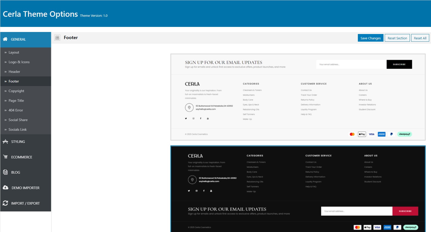Click the Save Changes button
Screen dimensions: 431x232
pyautogui.click(x=371, y=38)
